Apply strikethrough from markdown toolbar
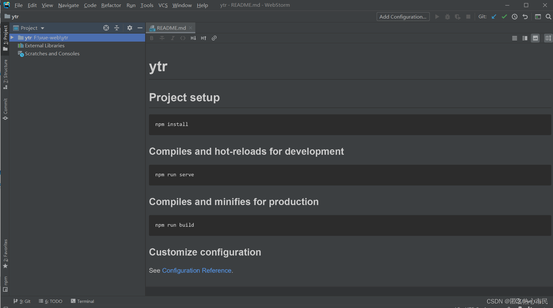 (162, 38)
